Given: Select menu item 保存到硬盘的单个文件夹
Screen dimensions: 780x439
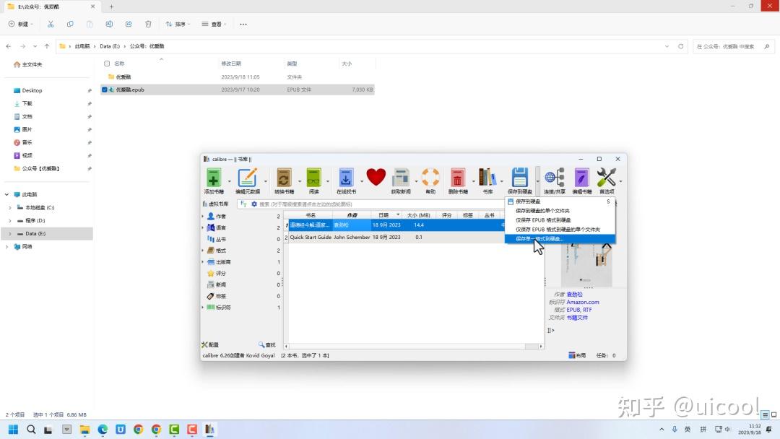Looking at the screenshot, I should pos(560,211).
